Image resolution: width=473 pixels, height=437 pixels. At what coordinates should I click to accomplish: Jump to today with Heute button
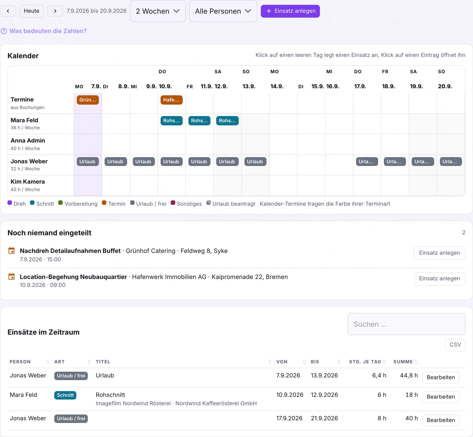click(32, 11)
